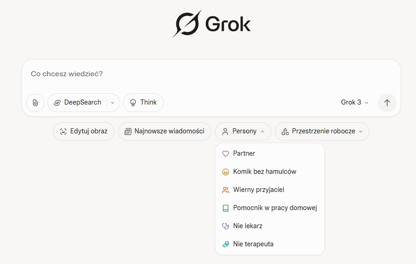This screenshot has height=264, width=416.
Task: Expand the Przestrzenie robocze dropdown
Action: point(322,132)
